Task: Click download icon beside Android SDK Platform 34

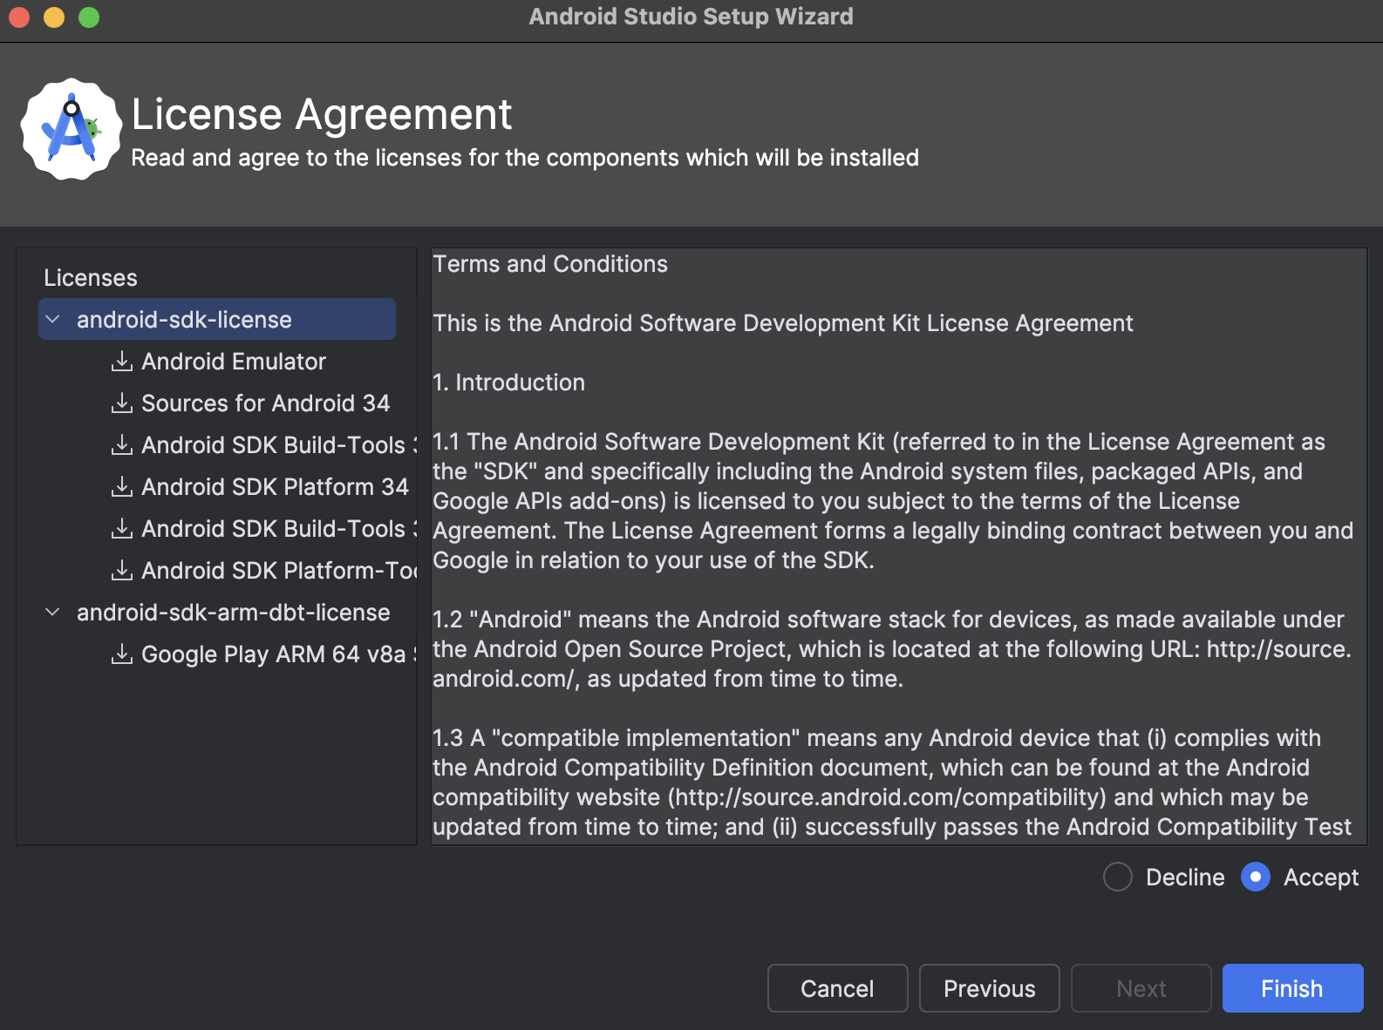Action: pyautogui.click(x=122, y=486)
